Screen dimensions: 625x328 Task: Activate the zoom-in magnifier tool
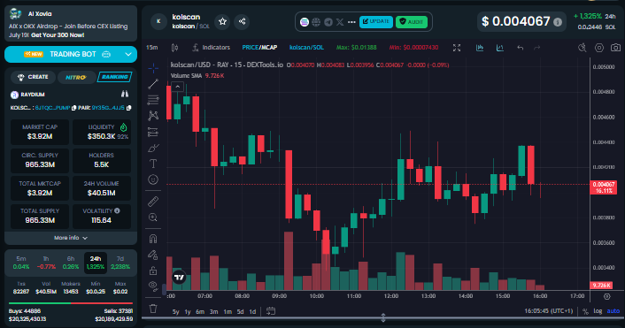153,217
